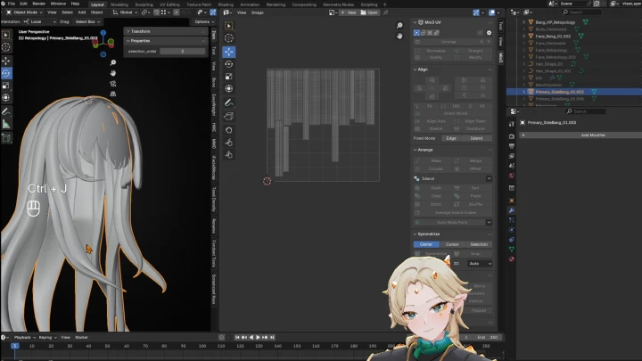Switch to the UV Editing workspace tab

coord(169,4)
